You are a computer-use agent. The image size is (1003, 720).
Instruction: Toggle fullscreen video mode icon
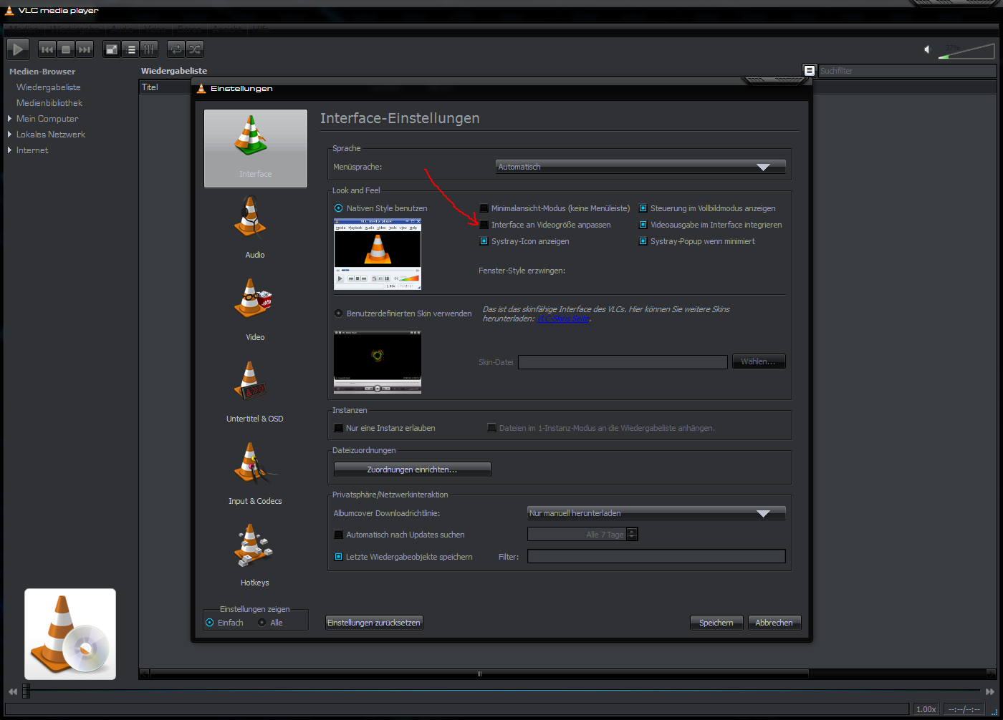tap(112, 49)
